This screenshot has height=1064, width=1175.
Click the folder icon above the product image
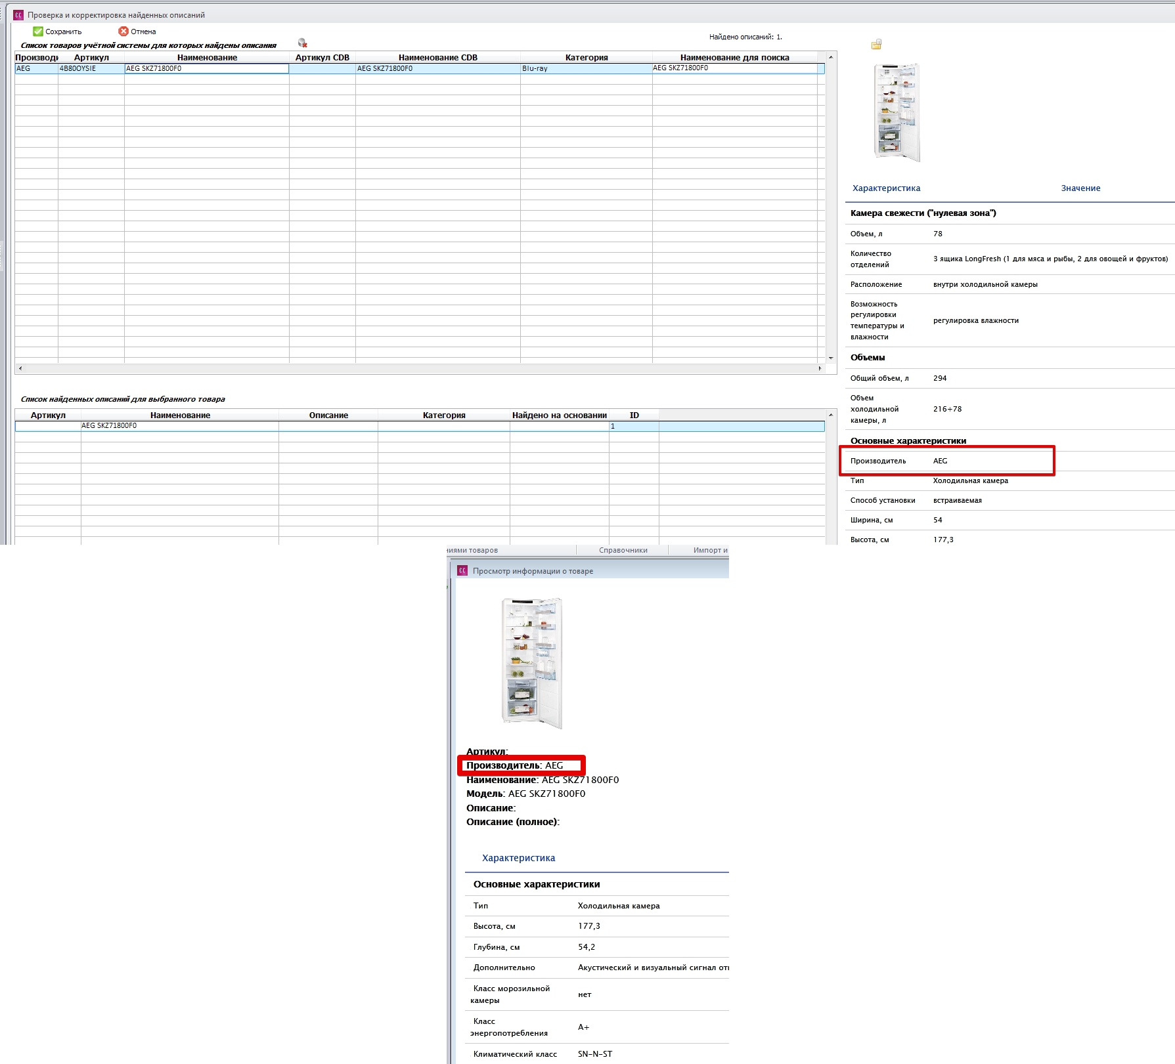(876, 45)
